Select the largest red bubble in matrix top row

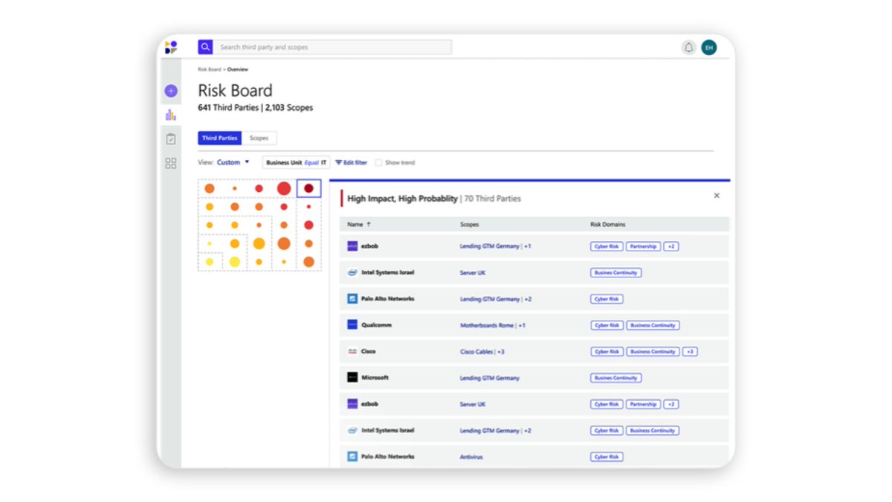[x=284, y=188]
